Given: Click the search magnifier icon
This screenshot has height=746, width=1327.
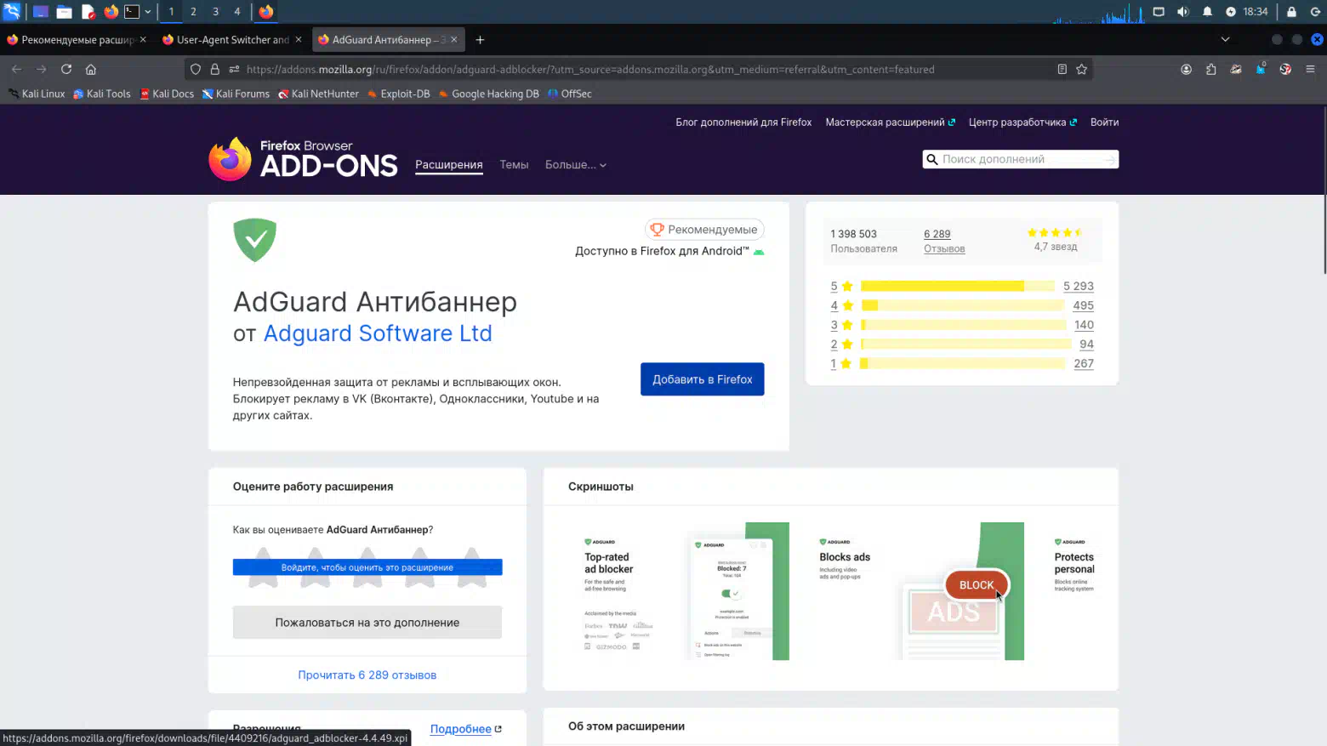Looking at the screenshot, I should click(932, 159).
